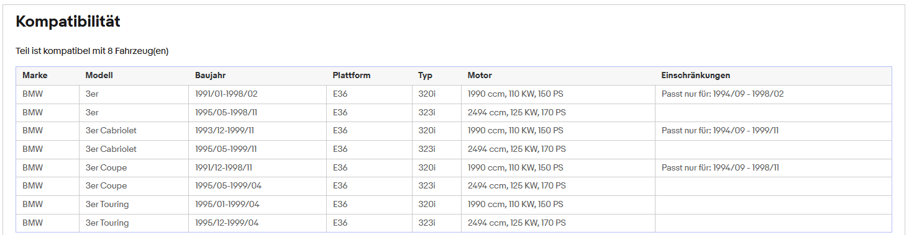Click Motor '1990 ccm, 110 KW, 150 PS' in 1995/01-1999/04 row
This screenshot has width=909, height=235.
[x=516, y=205]
